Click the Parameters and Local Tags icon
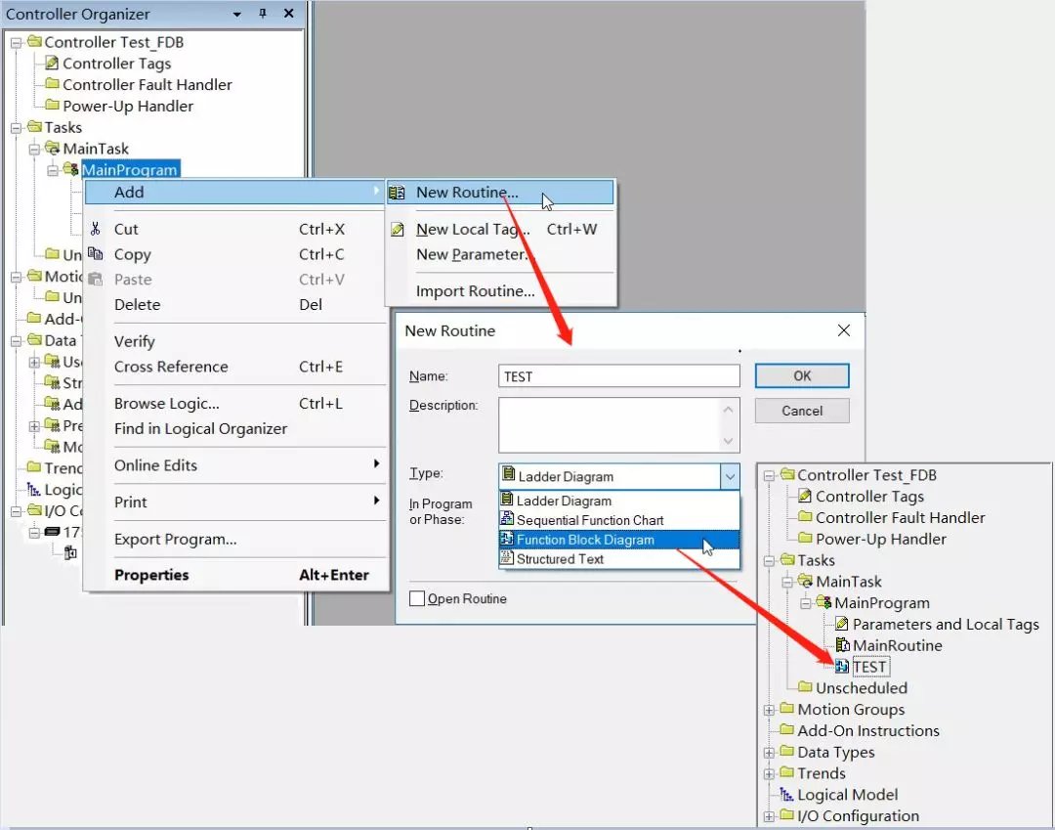This screenshot has height=830, width=1055. point(840,624)
